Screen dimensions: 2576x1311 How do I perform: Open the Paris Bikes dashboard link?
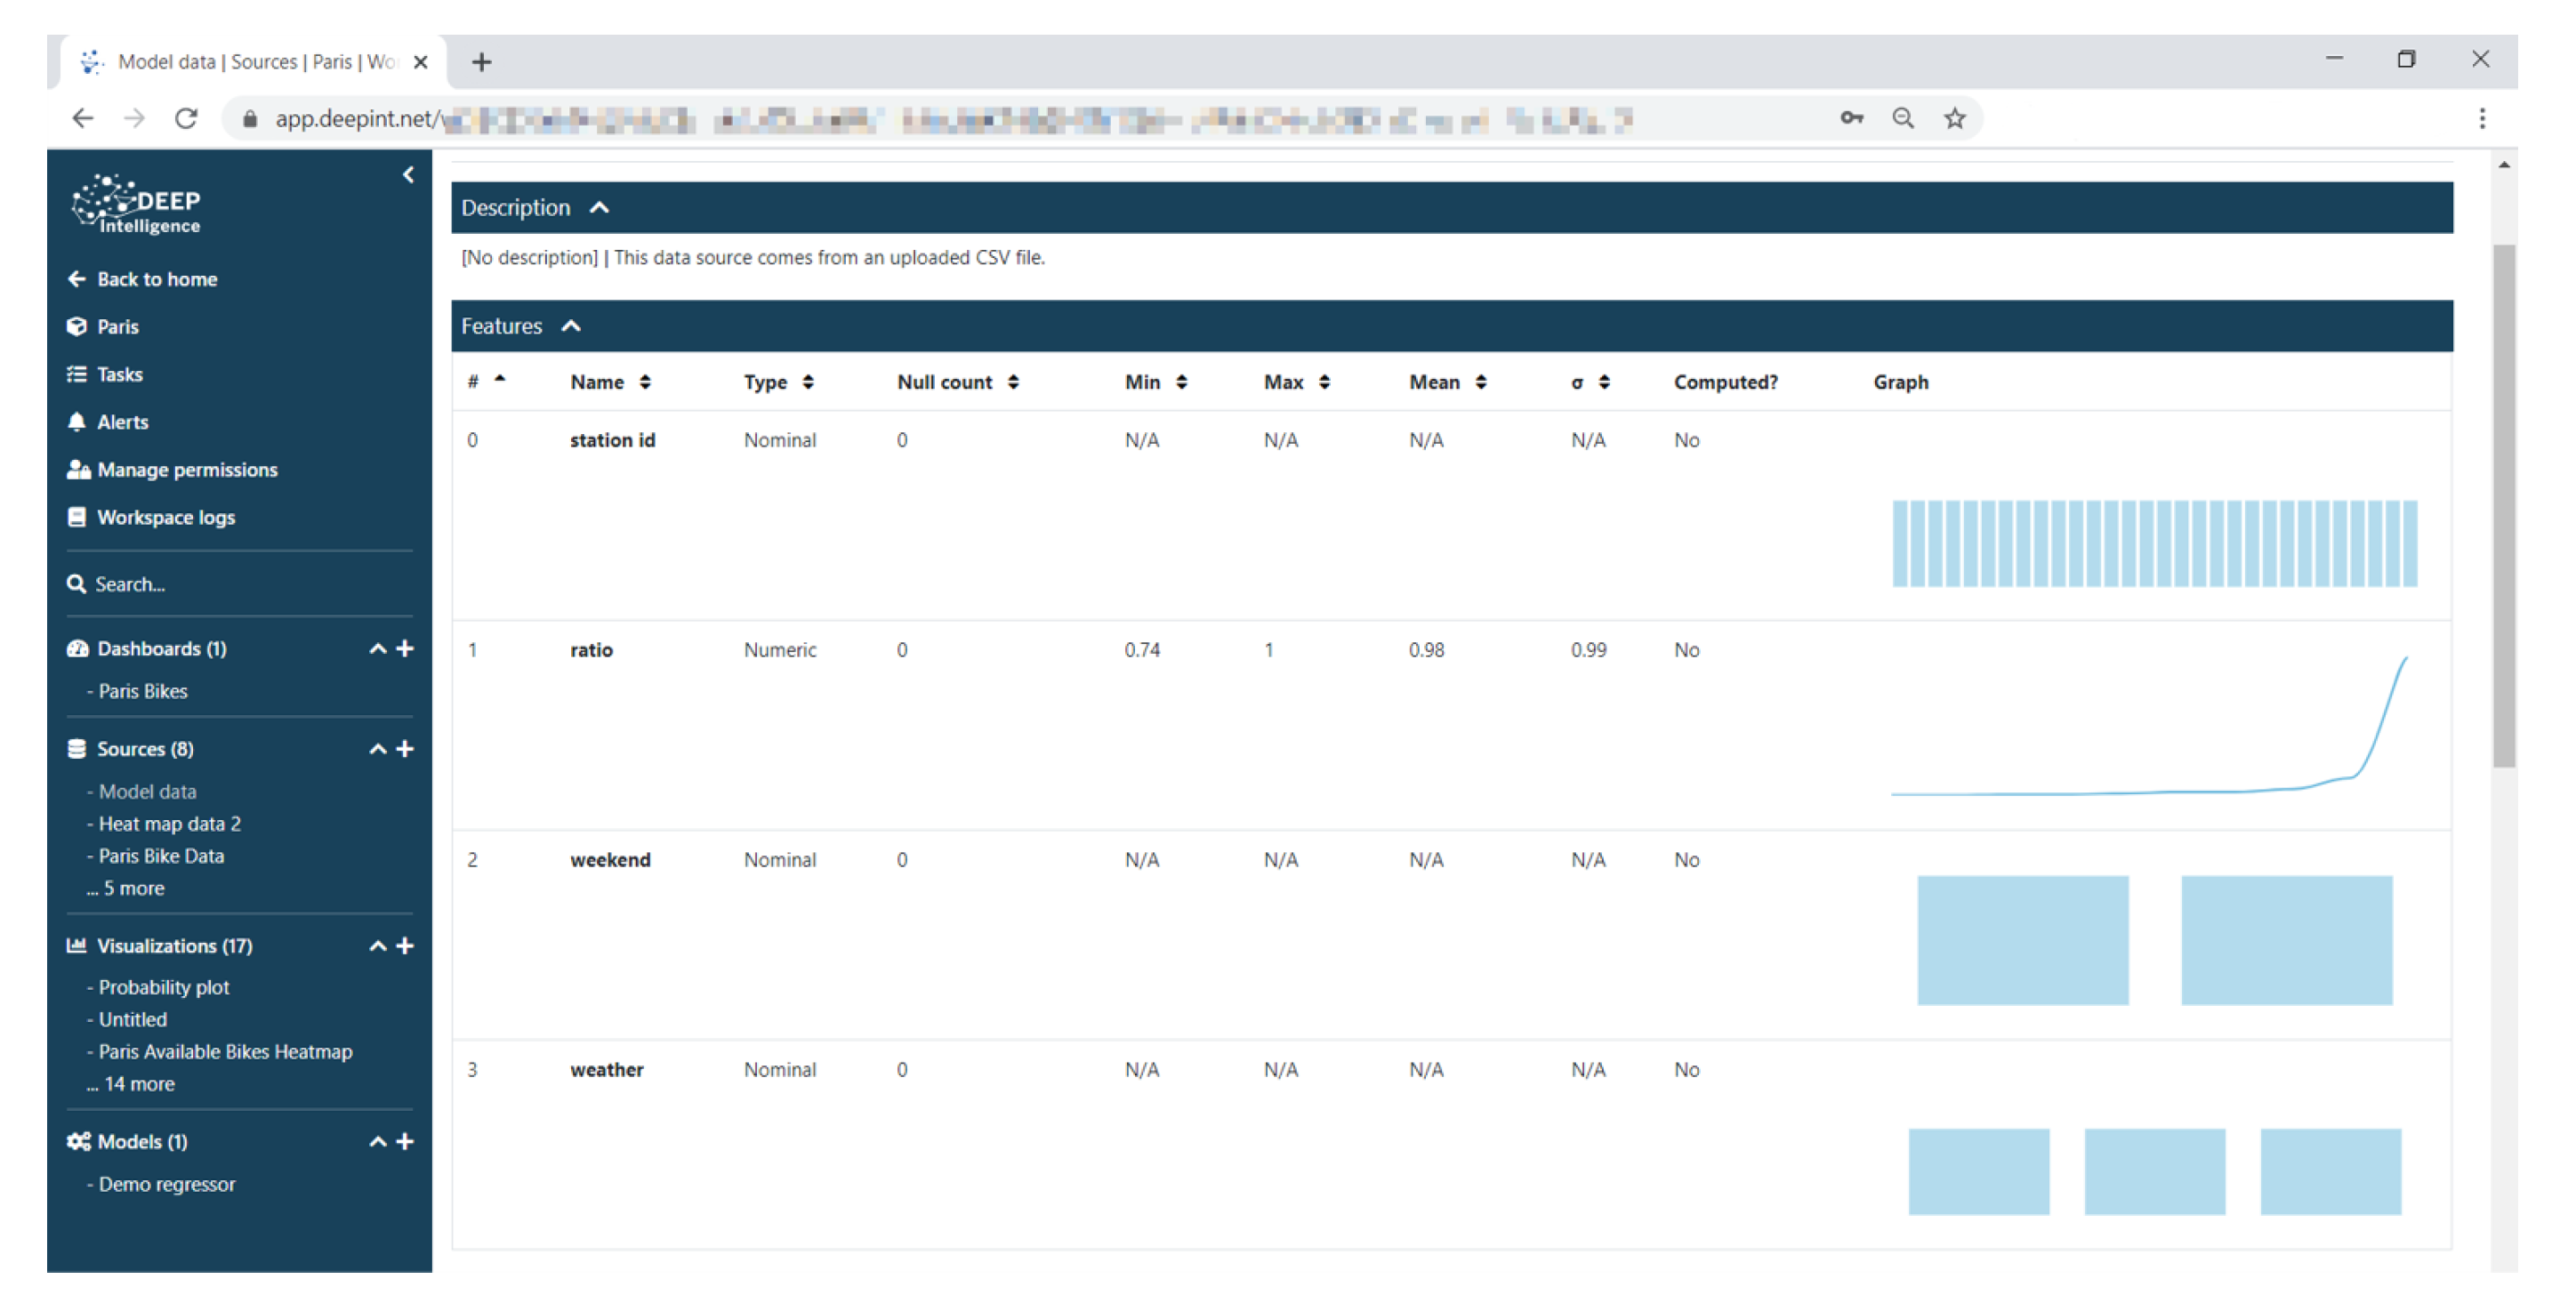(143, 691)
